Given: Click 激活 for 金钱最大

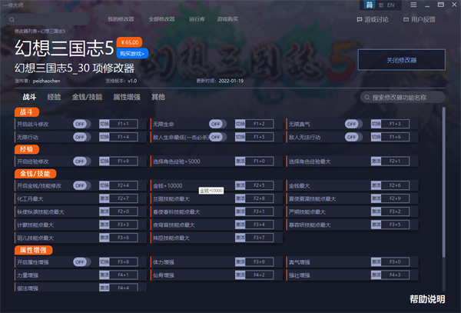Looking at the screenshot, I should pyautogui.click(x=376, y=185).
